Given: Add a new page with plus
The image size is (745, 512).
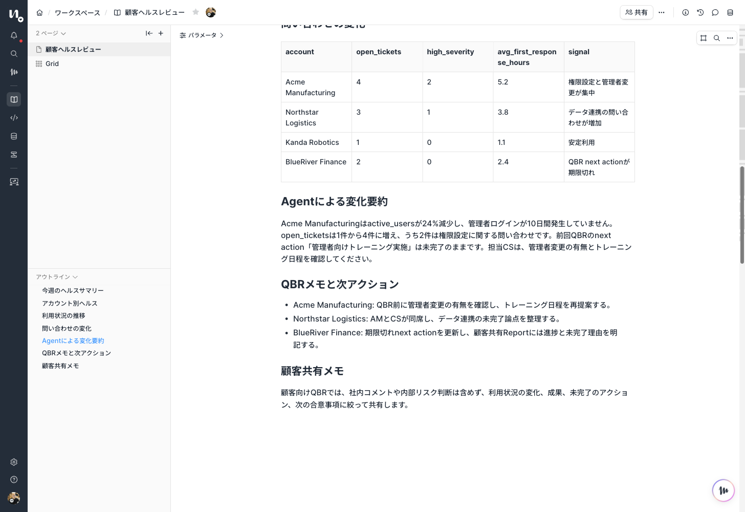Looking at the screenshot, I should point(161,33).
